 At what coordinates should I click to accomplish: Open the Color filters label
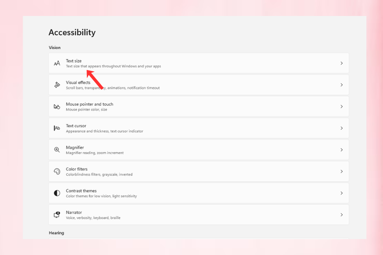coord(77,169)
